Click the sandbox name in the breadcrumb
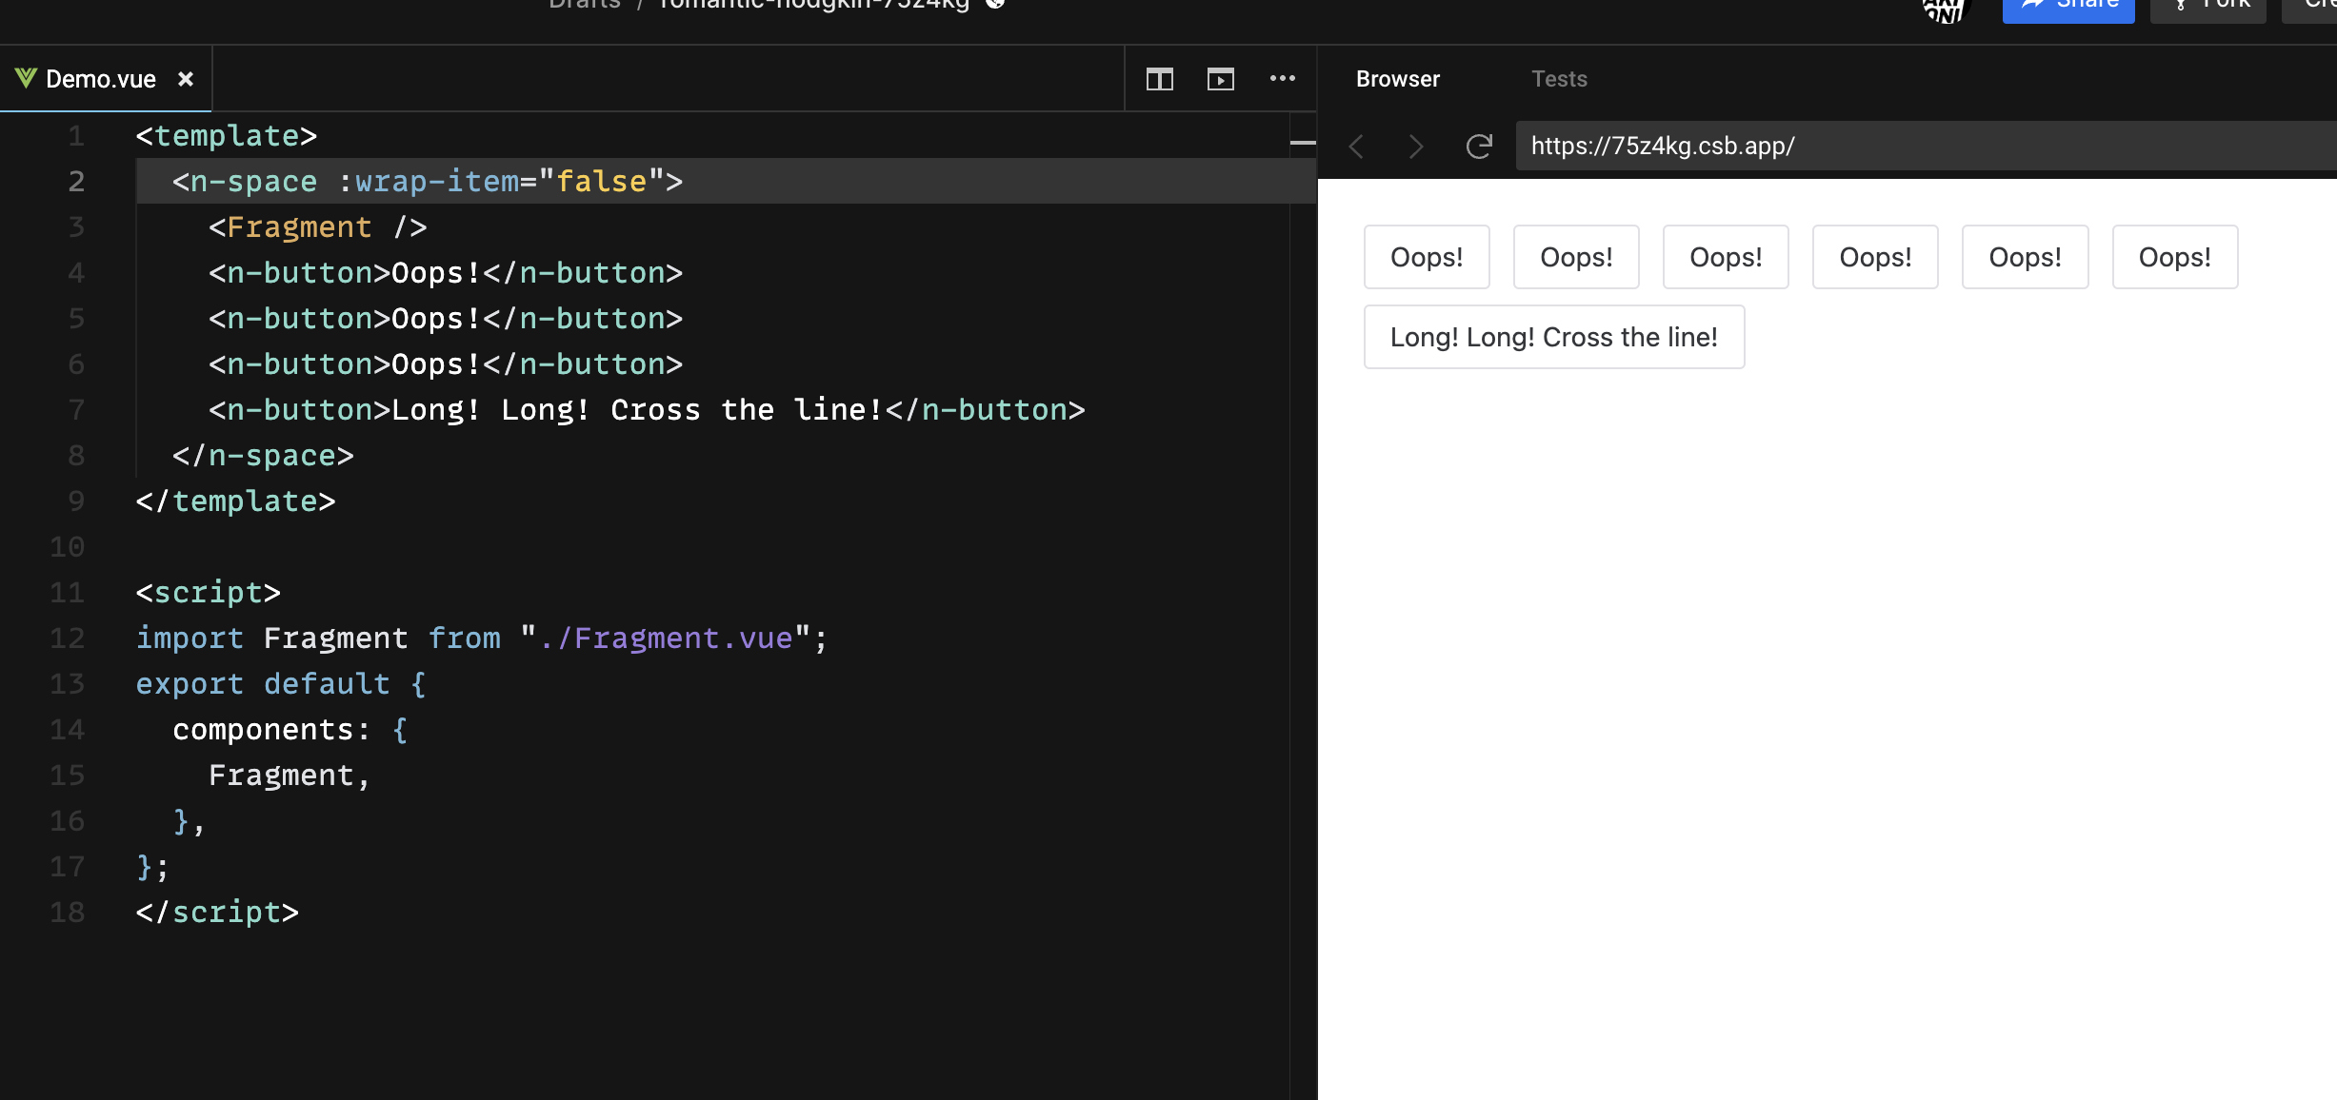 click(x=813, y=5)
